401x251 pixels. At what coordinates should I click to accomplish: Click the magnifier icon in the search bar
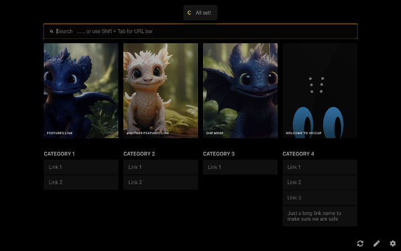click(52, 31)
